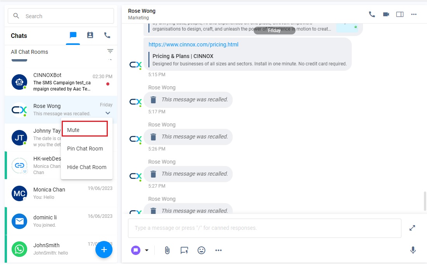Create a new chat with the plus button
This screenshot has height=265, width=427.
[x=104, y=250]
